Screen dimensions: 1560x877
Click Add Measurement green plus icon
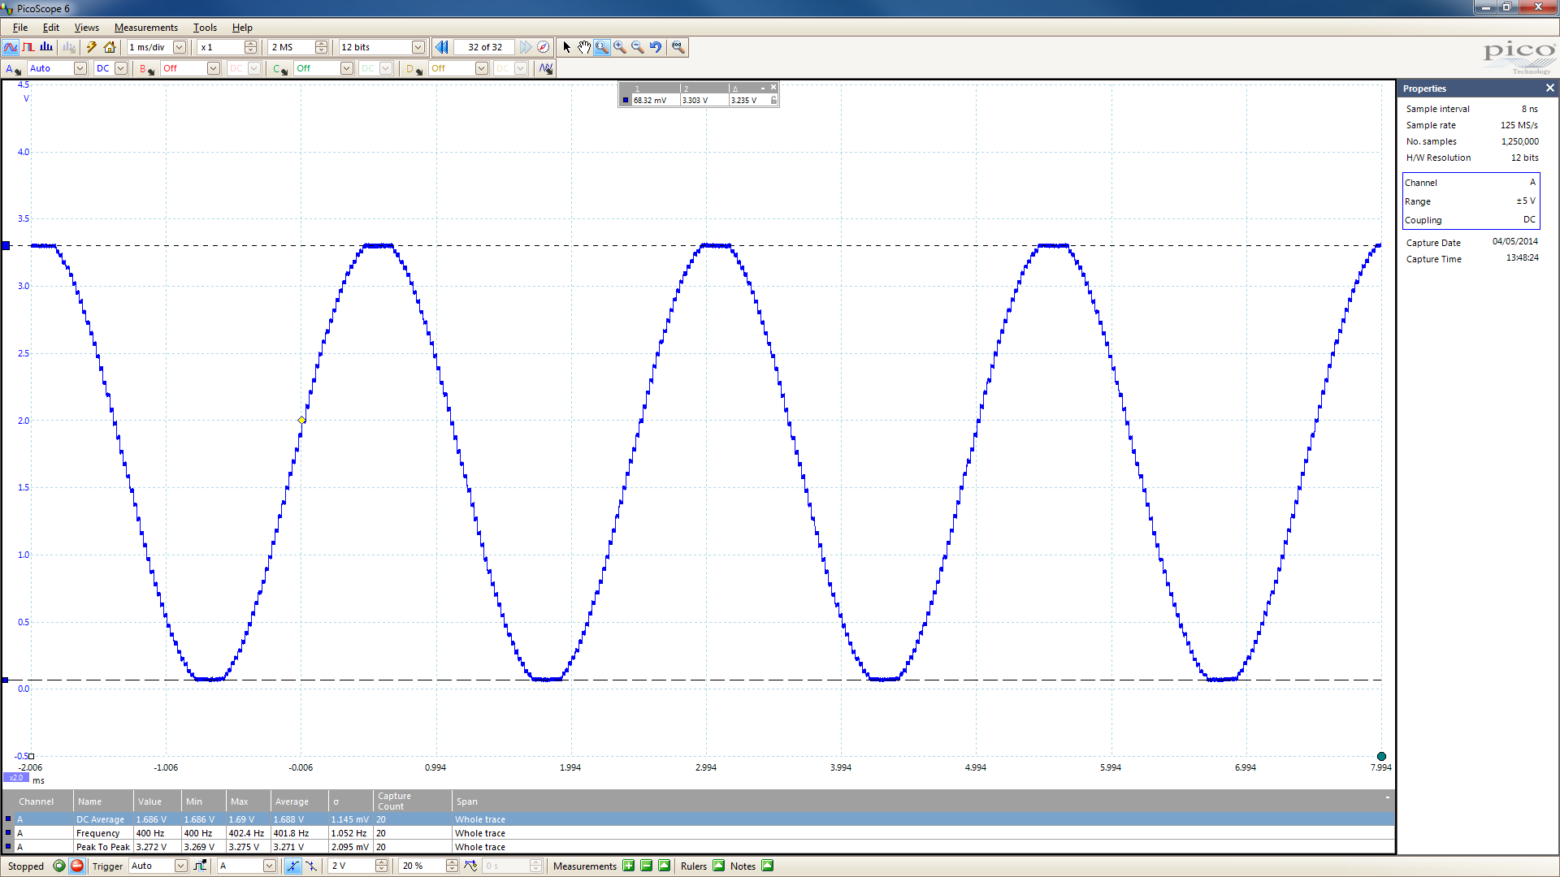point(628,866)
